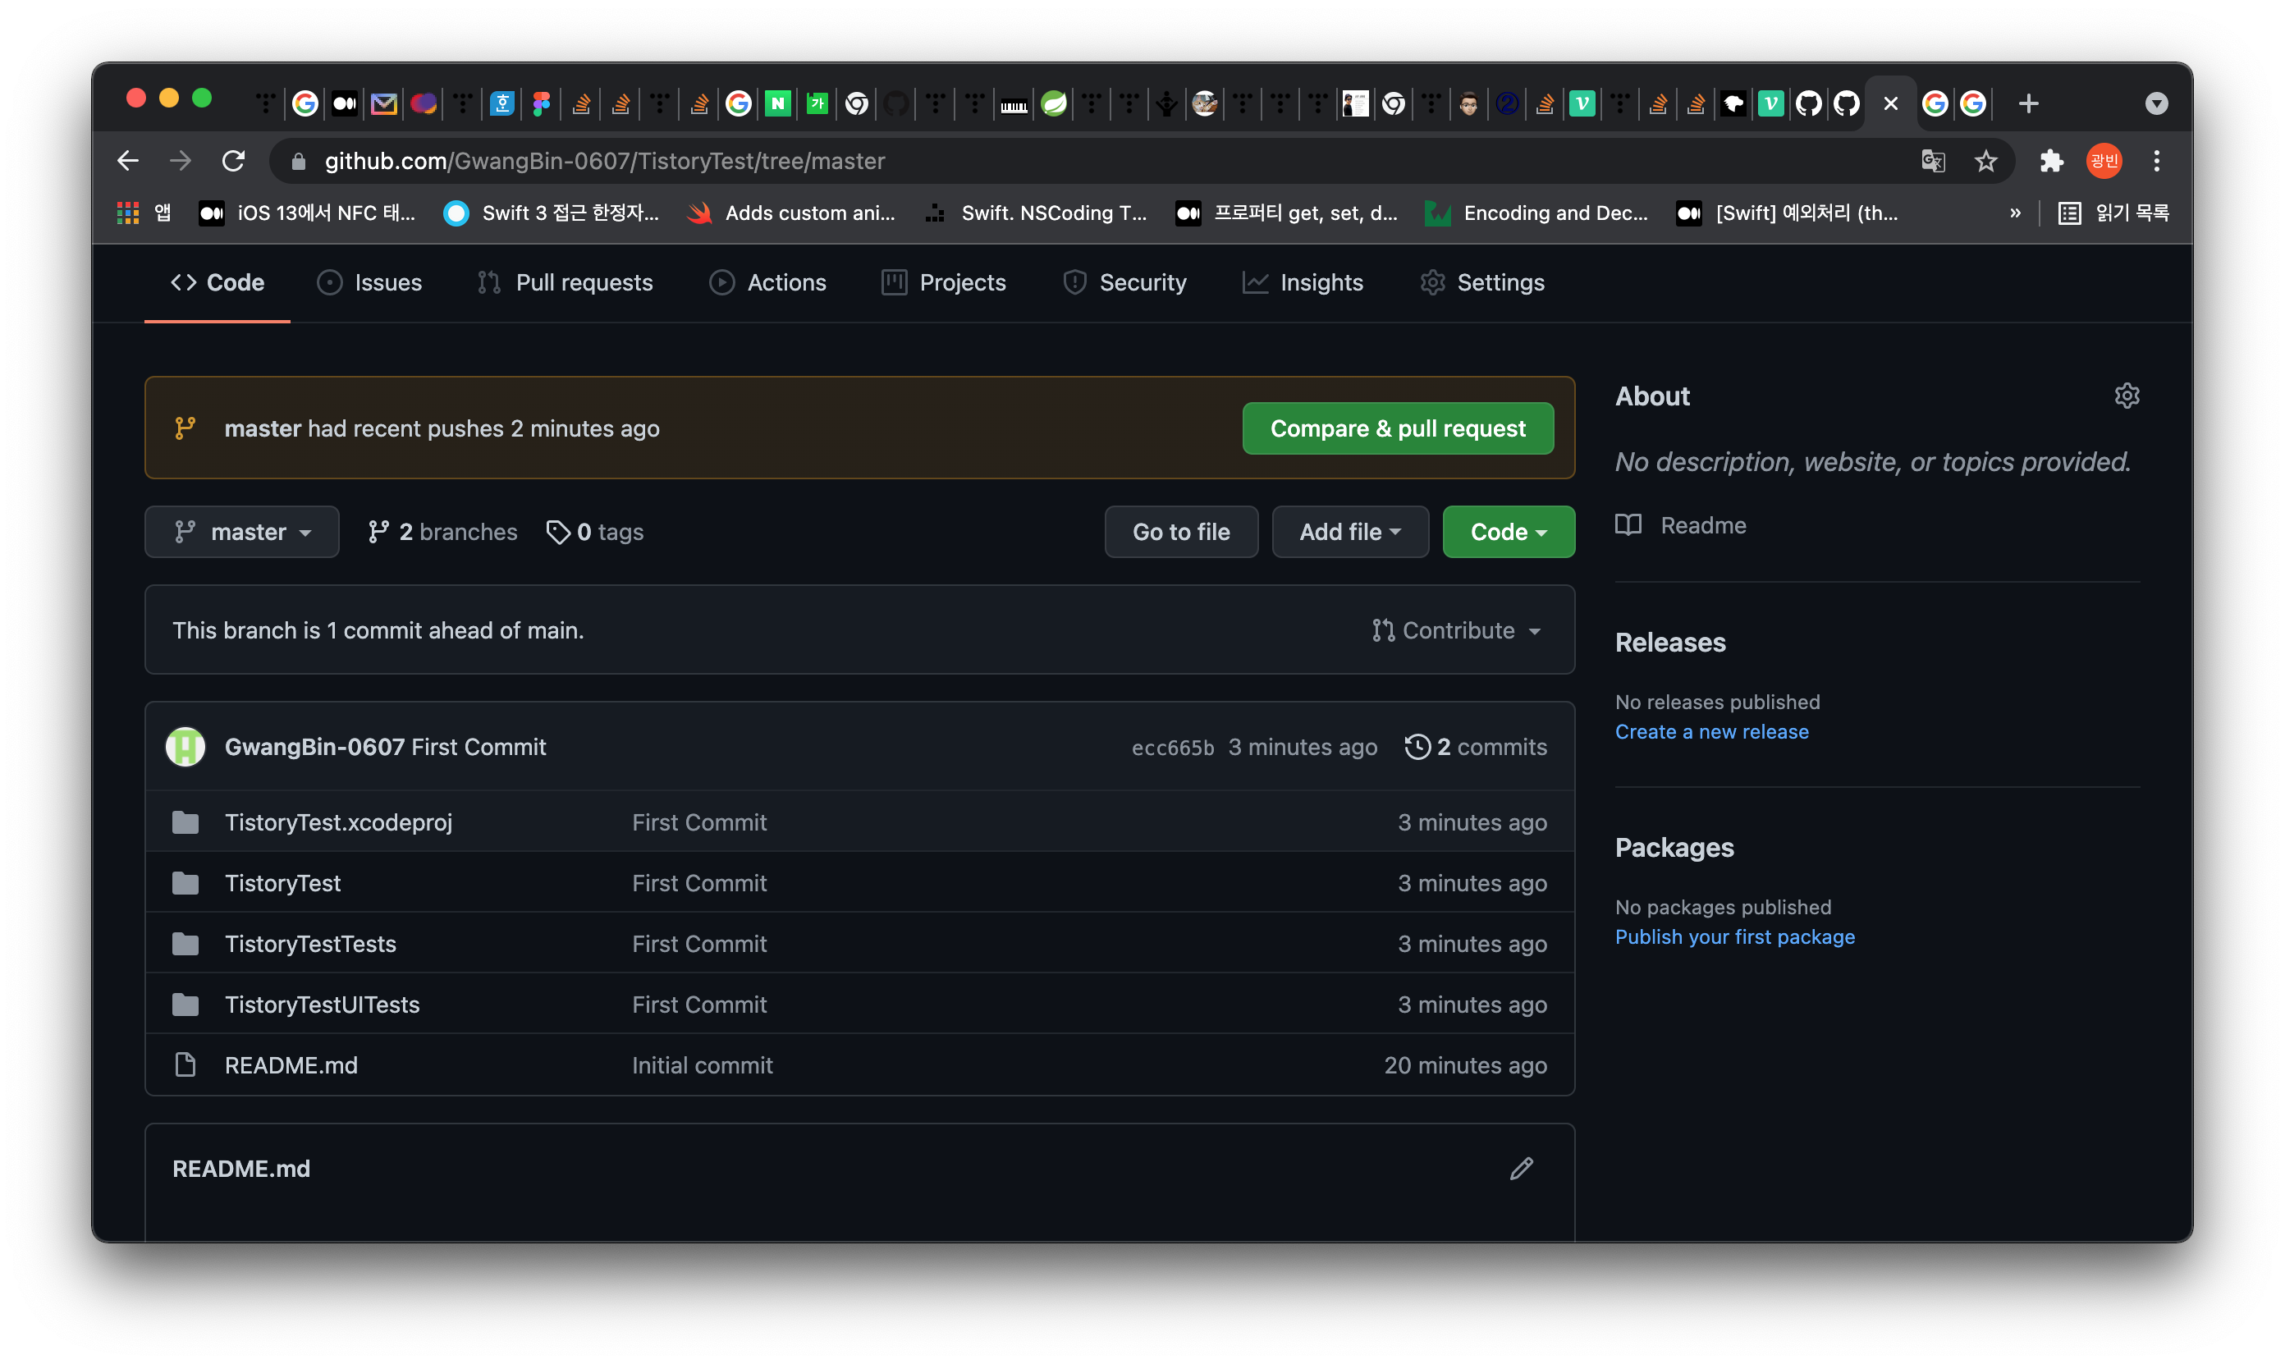This screenshot has width=2285, height=1364.
Task: Open the Add file dropdown
Action: pyautogui.click(x=1349, y=532)
